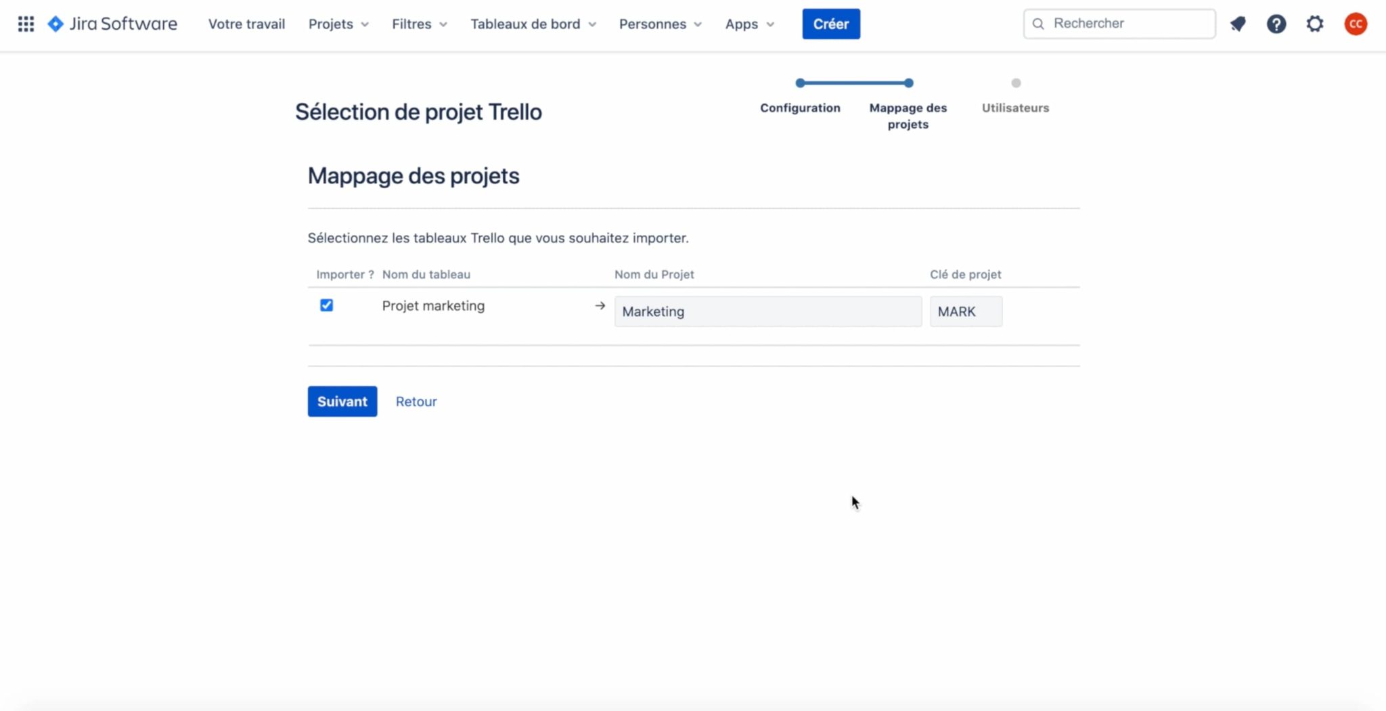Go to Votre travail

[246, 24]
